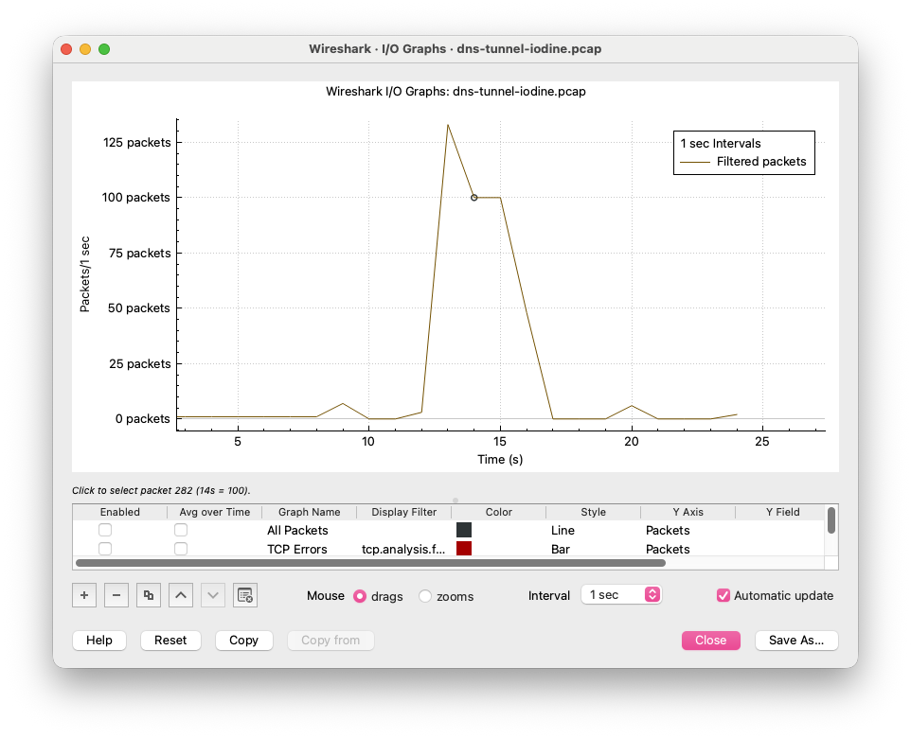Click the Line style cell
Screen dimensions: 911x738
[593, 530]
